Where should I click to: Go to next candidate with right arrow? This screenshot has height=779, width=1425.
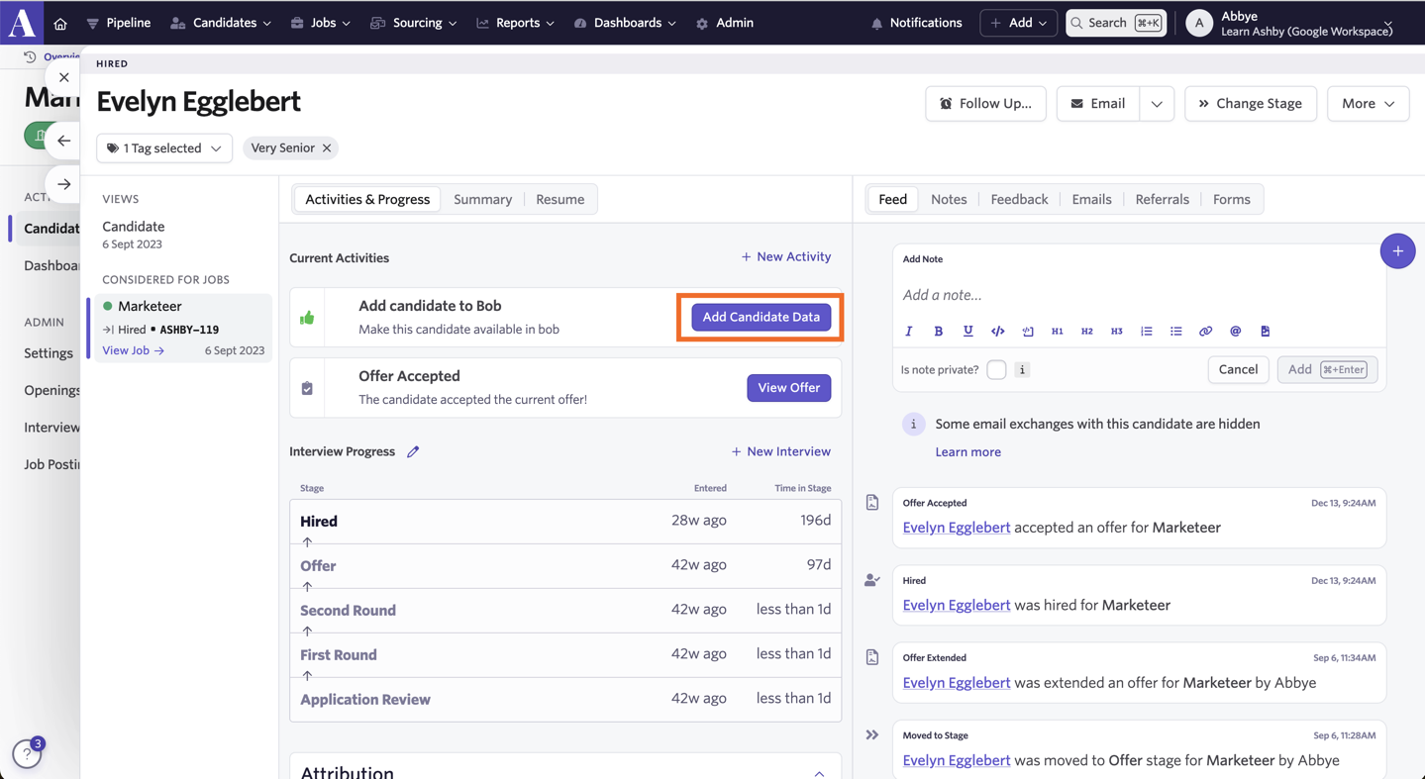pos(64,184)
